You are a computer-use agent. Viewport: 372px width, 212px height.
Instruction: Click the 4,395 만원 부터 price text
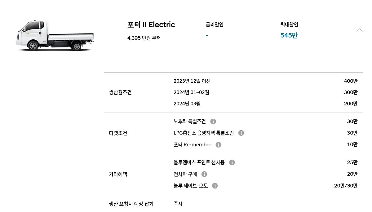144,38
